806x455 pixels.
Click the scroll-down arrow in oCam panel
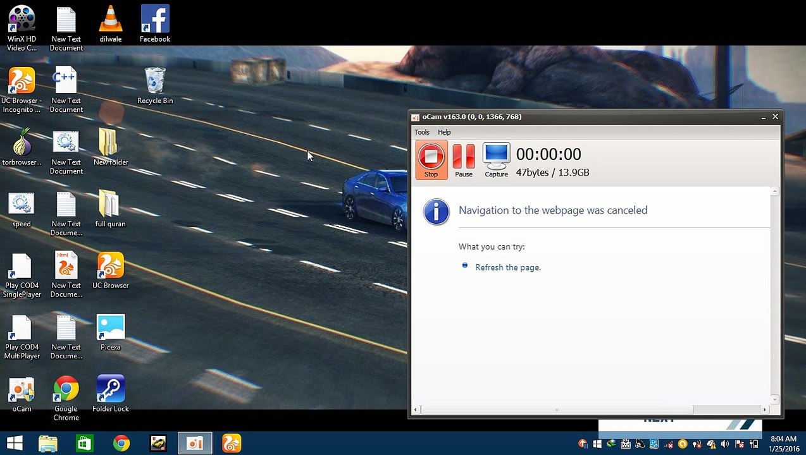click(x=775, y=399)
